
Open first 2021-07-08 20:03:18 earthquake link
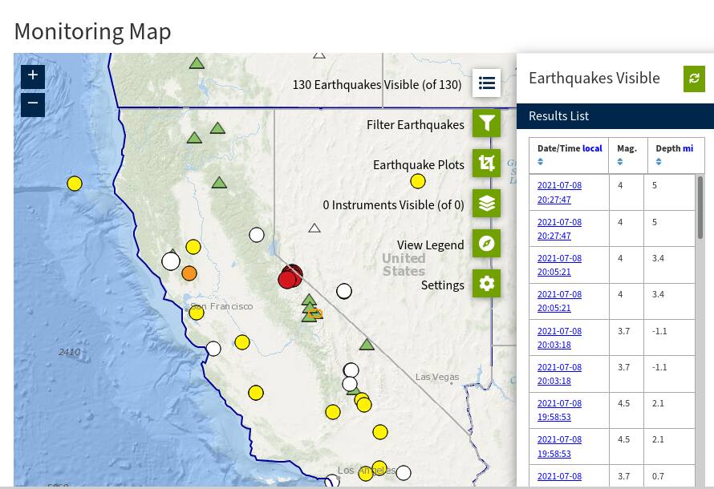point(559,337)
